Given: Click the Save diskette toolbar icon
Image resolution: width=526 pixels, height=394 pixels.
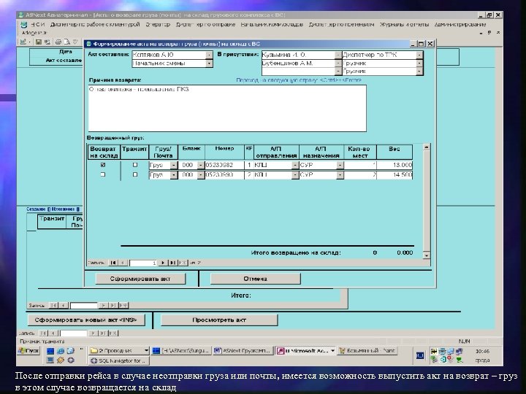Looking at the screenshot, I should [x=39, y=42].
